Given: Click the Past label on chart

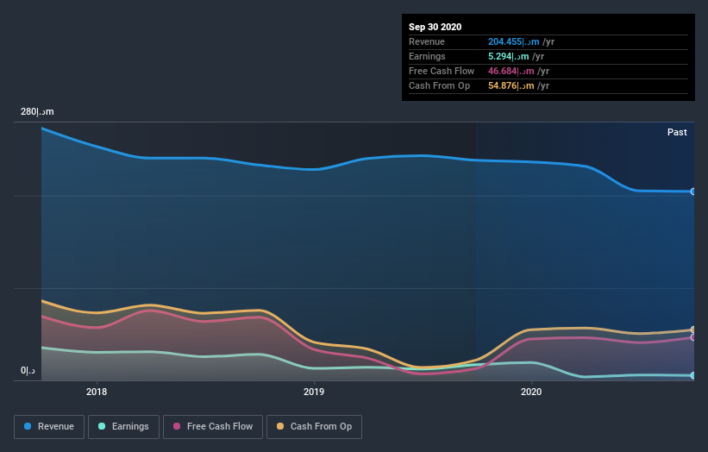Looking at the screenshot, I should pos(677,132).
